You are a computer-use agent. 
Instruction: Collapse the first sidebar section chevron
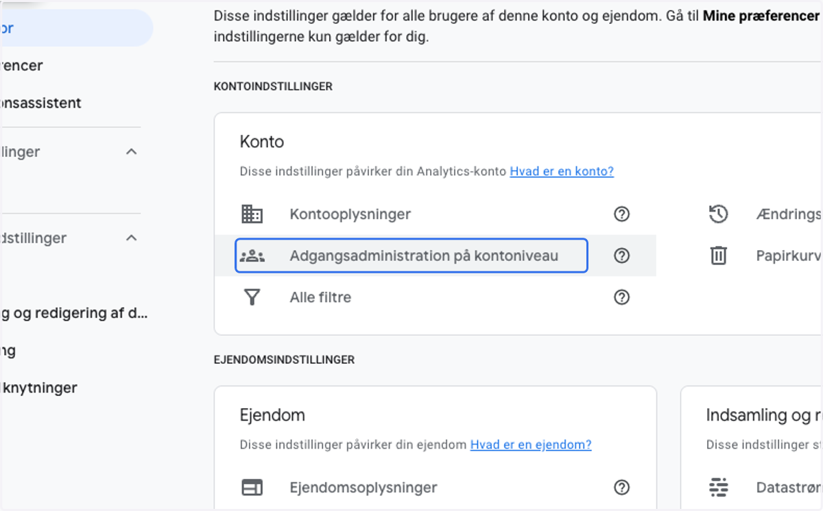[x=132, y=151]
